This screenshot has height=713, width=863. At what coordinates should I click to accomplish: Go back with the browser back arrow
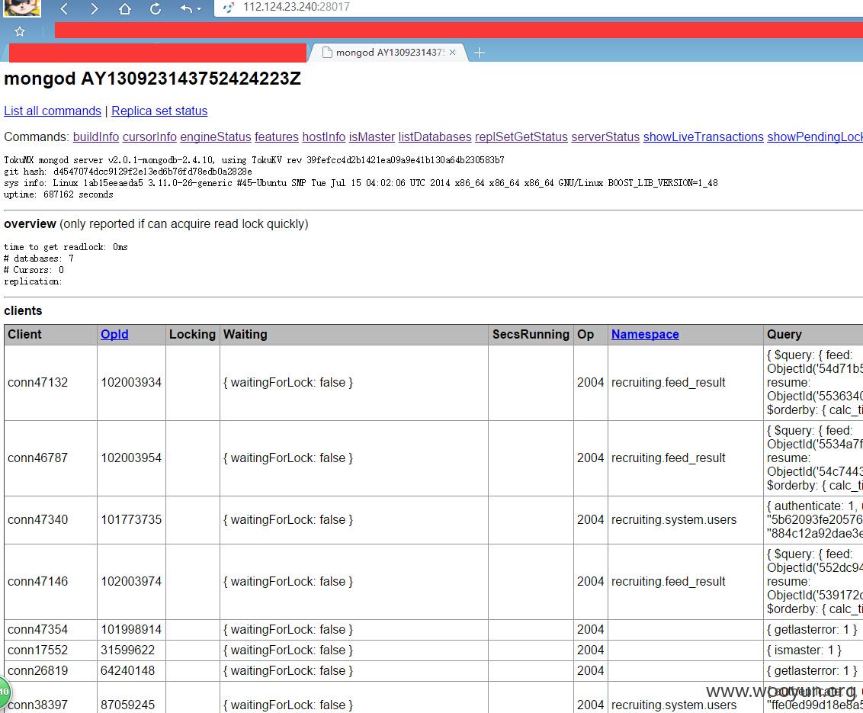(x=64, y=8)
